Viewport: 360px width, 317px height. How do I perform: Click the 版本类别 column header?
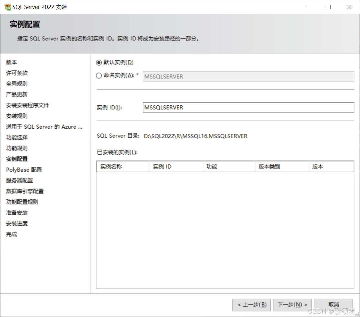coord(282,167)
